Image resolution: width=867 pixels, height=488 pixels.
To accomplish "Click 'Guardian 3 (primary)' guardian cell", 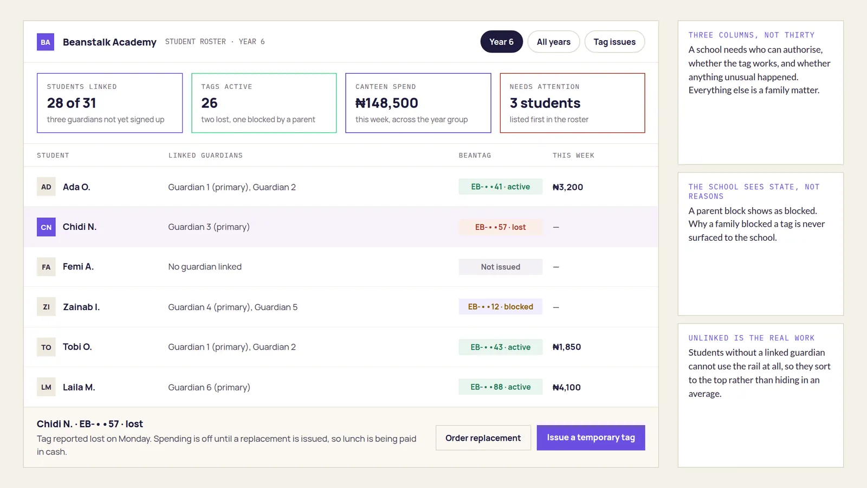I will pos(209,227).
